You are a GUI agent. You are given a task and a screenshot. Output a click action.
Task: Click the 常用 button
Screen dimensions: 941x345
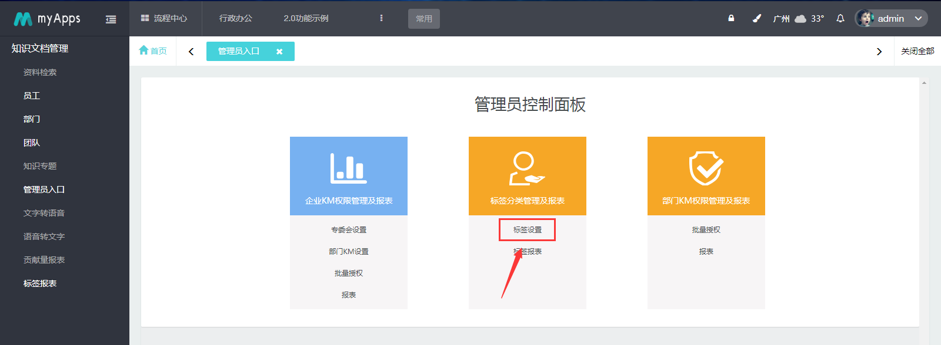click(x=424, y=19)
